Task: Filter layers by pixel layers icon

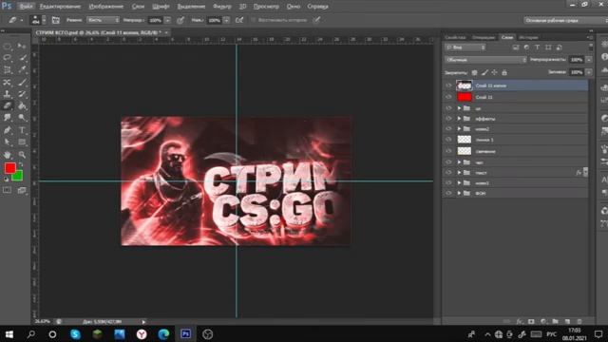Action: click(x=515, y=47)
